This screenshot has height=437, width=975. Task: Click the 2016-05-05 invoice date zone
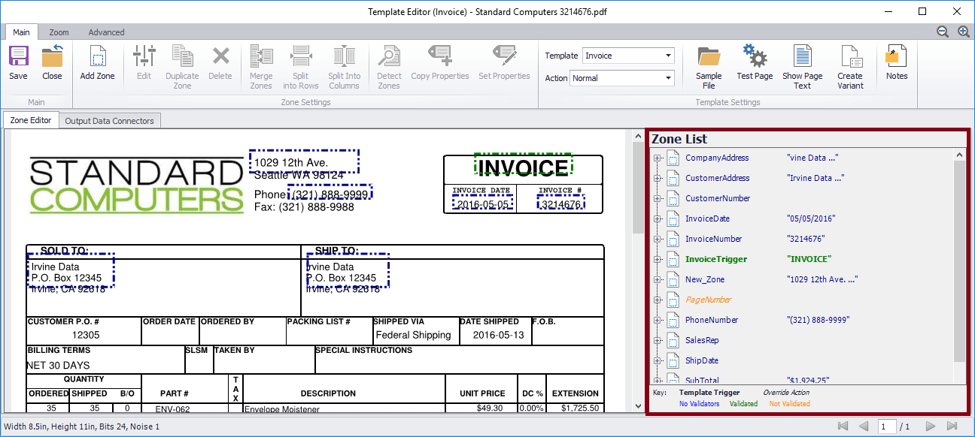[482, 203]
